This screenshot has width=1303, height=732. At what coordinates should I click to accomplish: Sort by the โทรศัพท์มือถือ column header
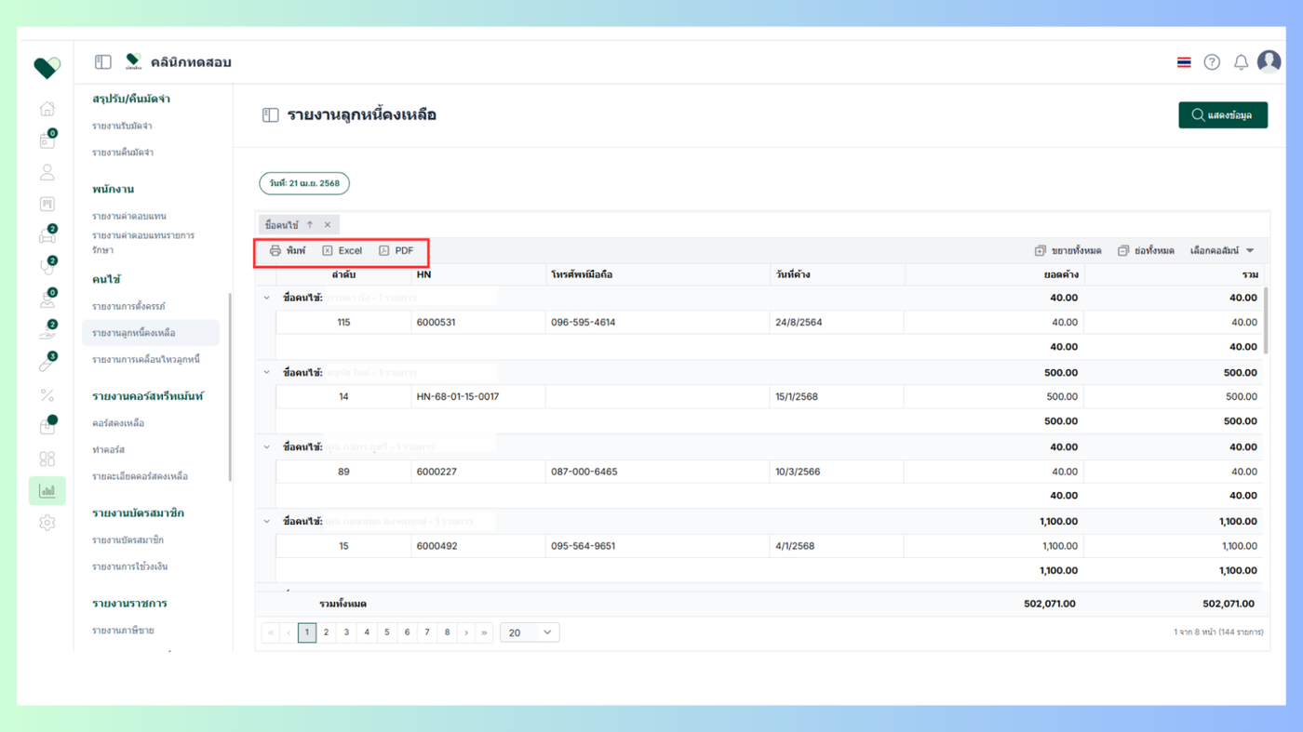coord(657,274)
